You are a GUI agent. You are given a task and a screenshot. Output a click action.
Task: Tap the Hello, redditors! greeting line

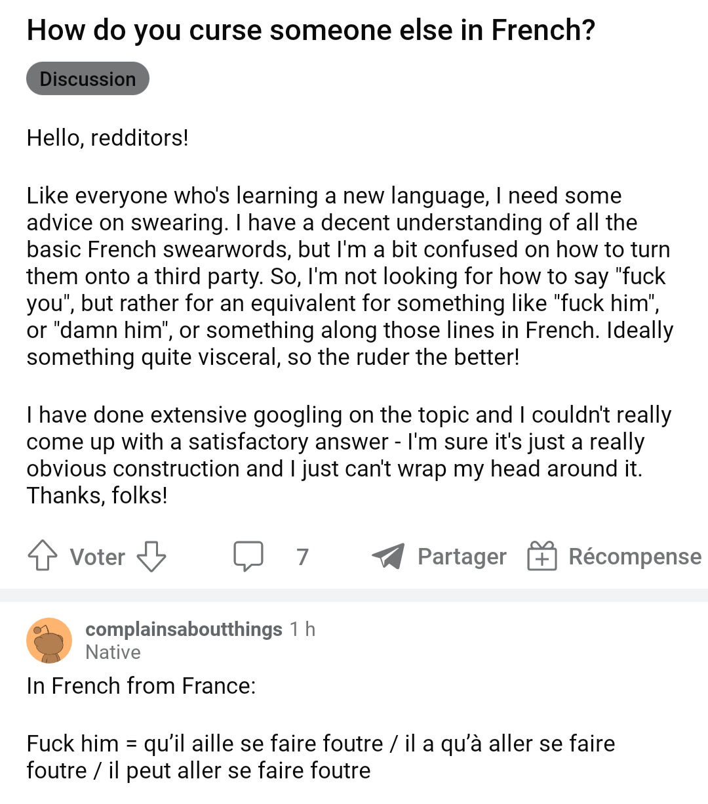click(108, 138)
